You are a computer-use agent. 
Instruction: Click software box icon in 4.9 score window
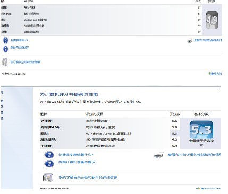pyautogui.click(x=5, y=62)
